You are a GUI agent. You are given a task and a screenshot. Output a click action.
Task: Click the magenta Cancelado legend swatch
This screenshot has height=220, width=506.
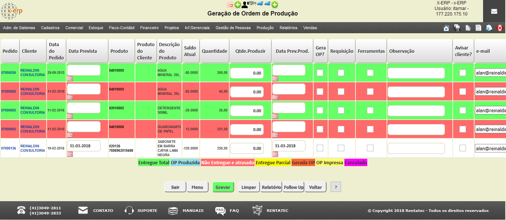coord(356,162)
